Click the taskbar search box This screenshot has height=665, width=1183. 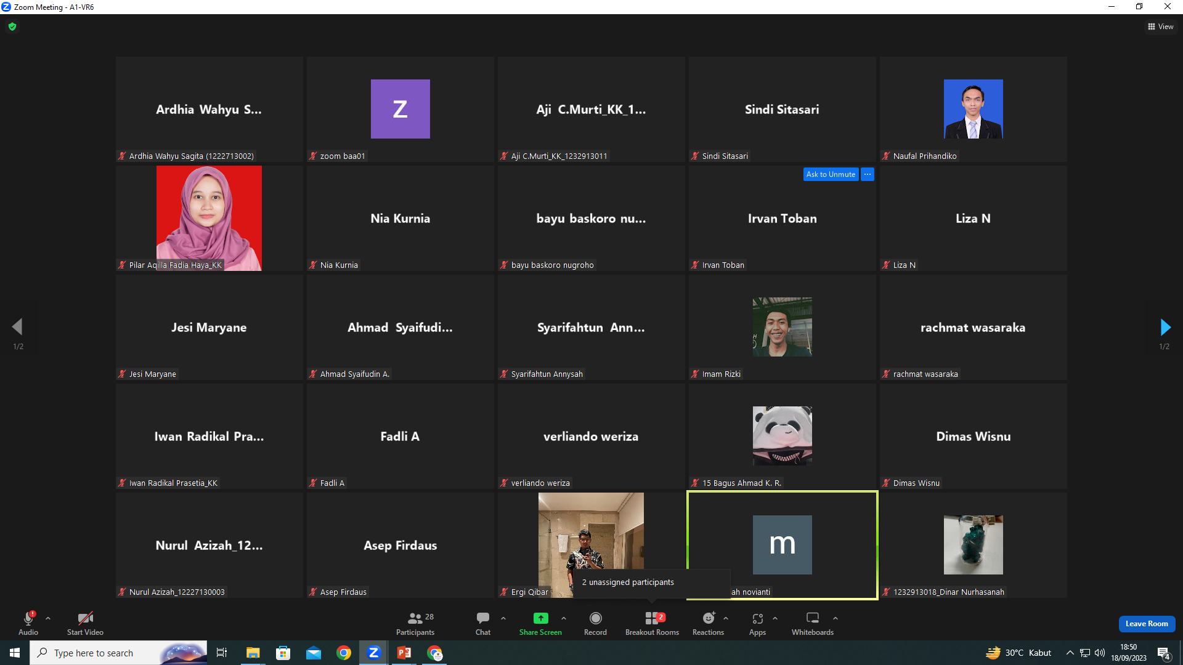[118, 653]
